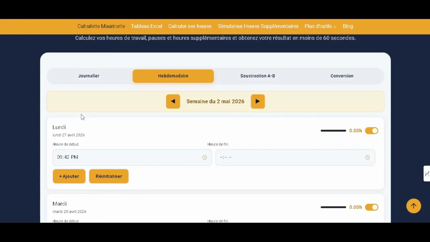This screenshot has width=430, height=242.
Task: Toggle Mardi day switch off
Action: coord(372,207)
